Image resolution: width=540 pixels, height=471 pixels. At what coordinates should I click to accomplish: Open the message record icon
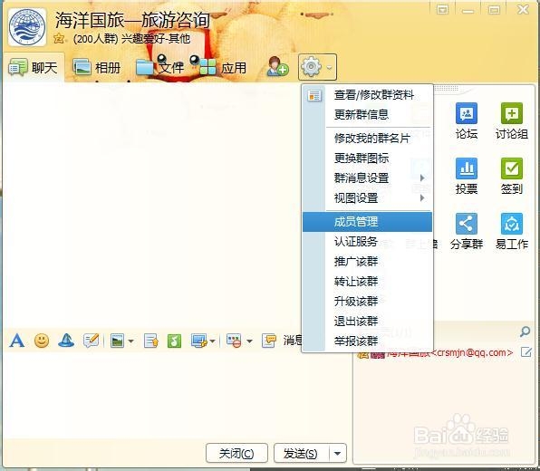point(269,341)
